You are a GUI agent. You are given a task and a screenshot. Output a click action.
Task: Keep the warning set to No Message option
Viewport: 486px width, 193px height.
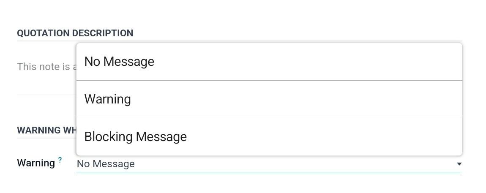[119, 62]
